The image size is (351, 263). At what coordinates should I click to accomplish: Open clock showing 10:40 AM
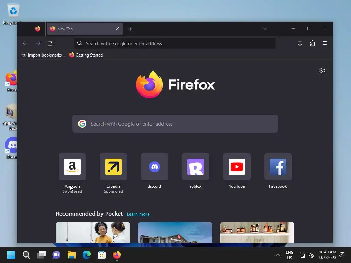(x=328, y=255)
